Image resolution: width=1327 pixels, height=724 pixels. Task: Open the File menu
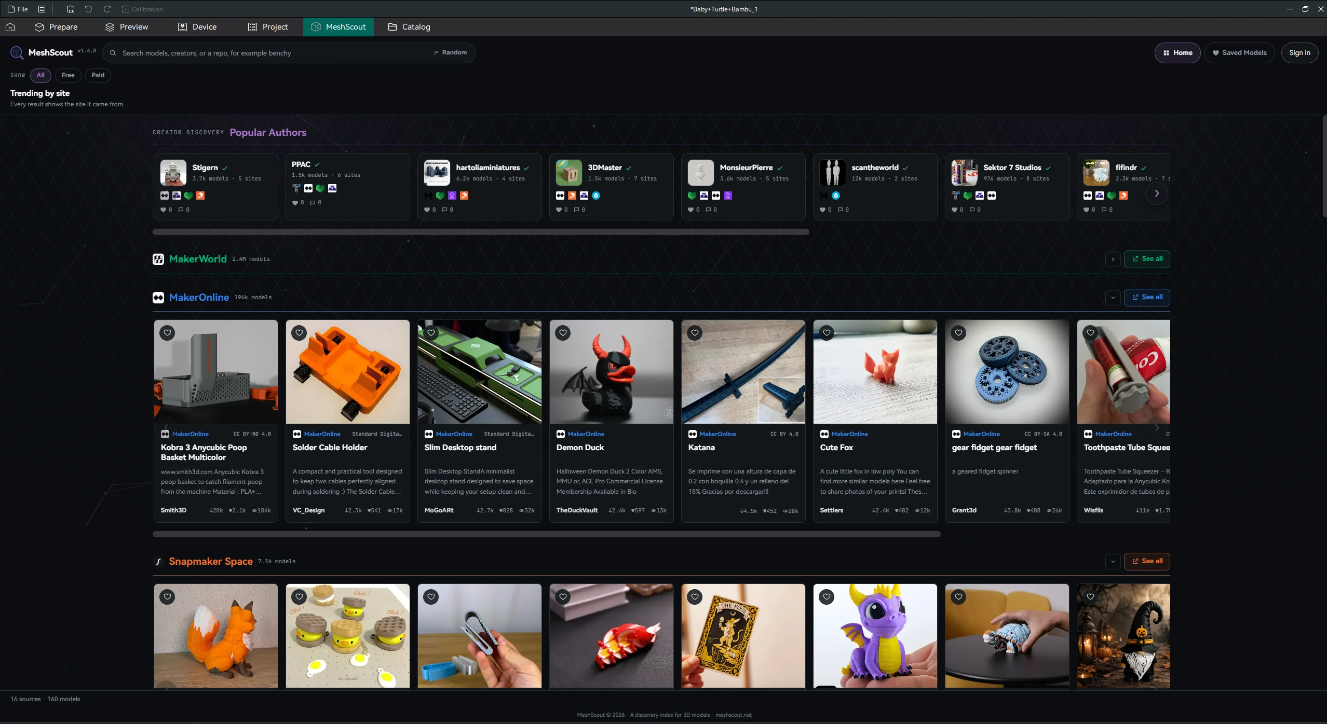tap(18, 9)
